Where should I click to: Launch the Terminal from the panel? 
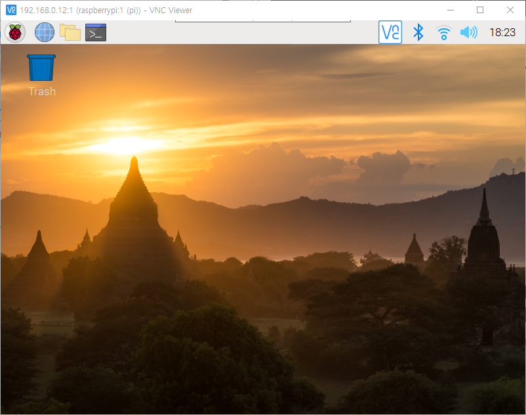click(96, 33)
